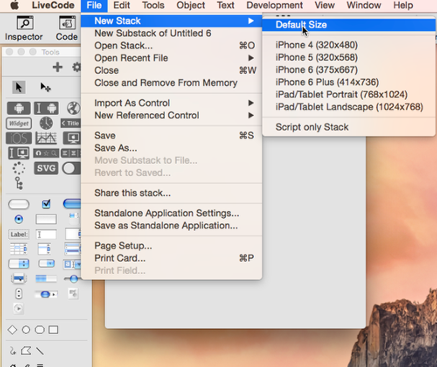Choose the generic Widget icon in Tools
The width and height of the screenshot is (437, 367).
coord(19,123)
